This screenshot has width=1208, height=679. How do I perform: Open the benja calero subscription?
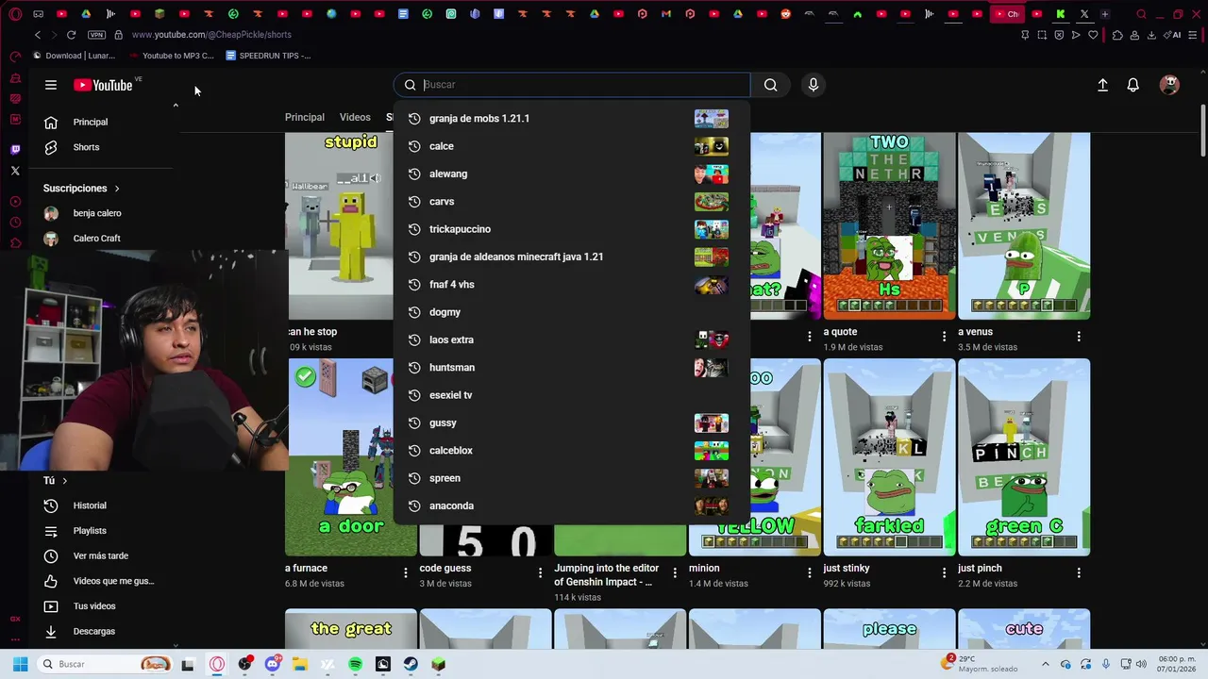click(x=97, y=213)
